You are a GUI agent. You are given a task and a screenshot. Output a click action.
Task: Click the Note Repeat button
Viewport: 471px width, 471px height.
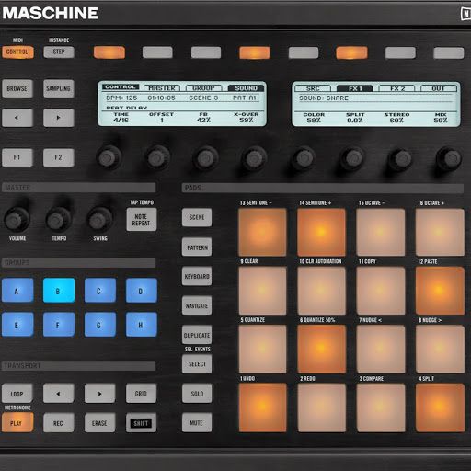click(x=142, y=219)
